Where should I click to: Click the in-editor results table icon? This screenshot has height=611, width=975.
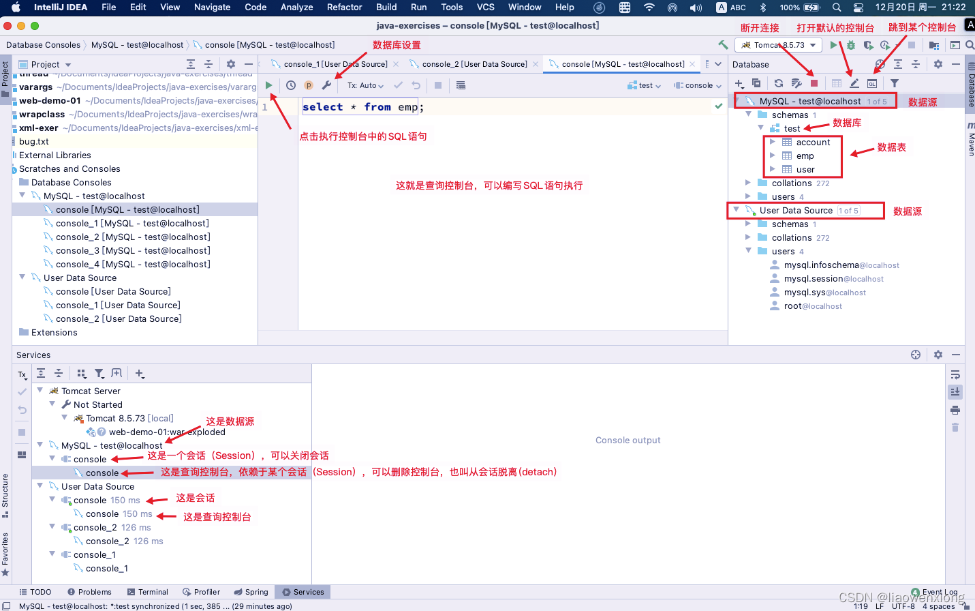click(461, 85)
